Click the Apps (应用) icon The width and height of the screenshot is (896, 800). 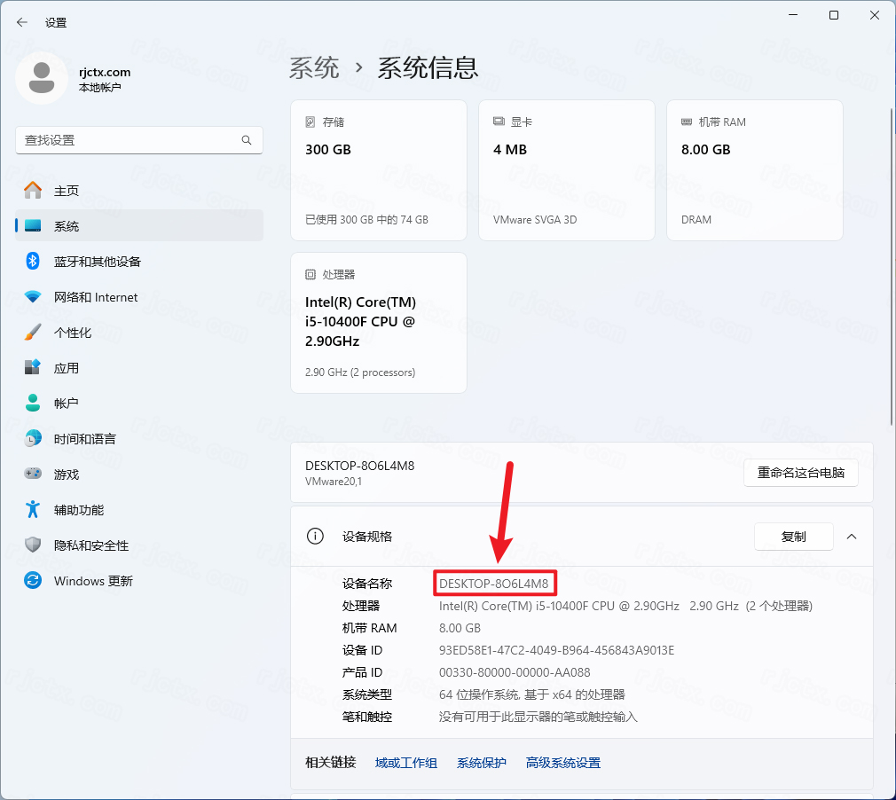(33, 367)
